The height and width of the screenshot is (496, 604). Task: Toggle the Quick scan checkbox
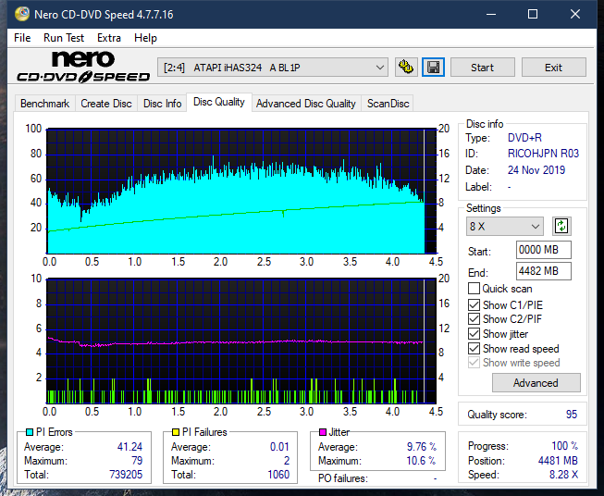coord(474,289)
